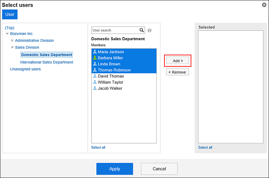Click Add to move users

tap(178, 61)
